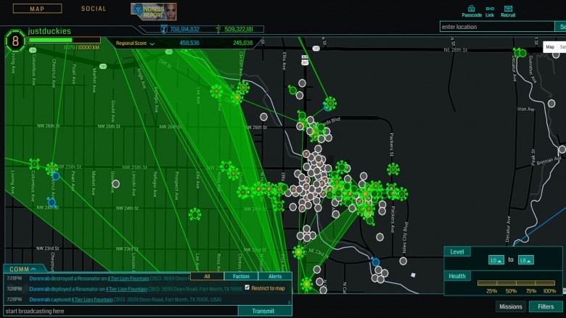
Task: Click the regional Resistance score 245,038
Action: (243, 43)
